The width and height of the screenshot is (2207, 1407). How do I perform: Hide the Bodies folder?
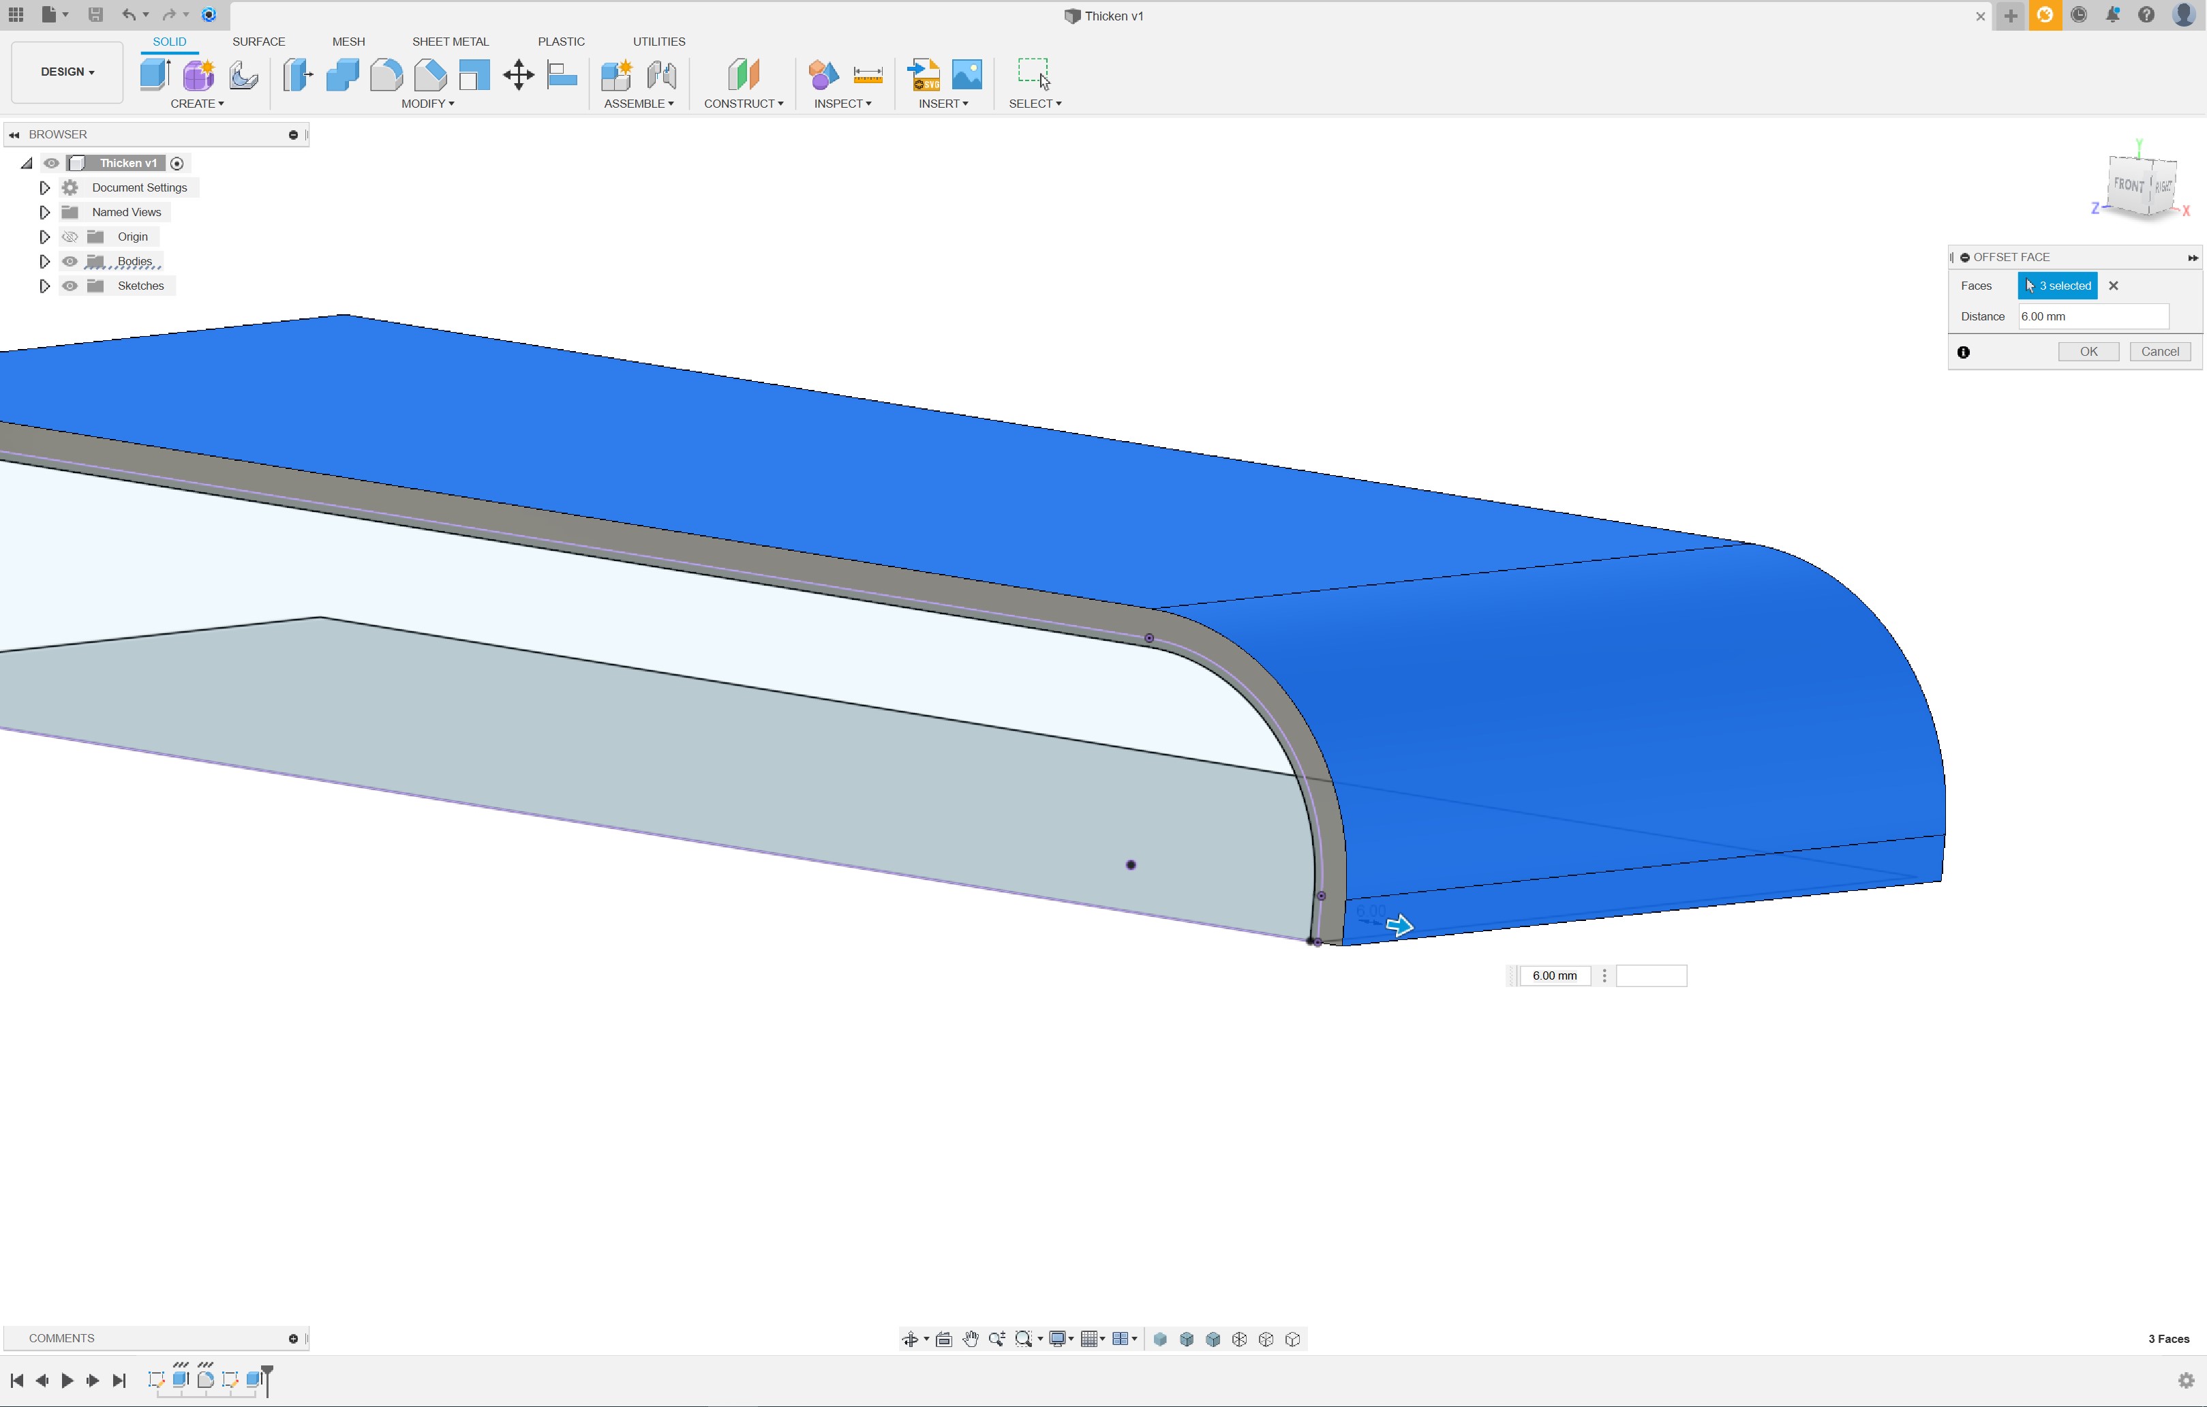[70, 261]
